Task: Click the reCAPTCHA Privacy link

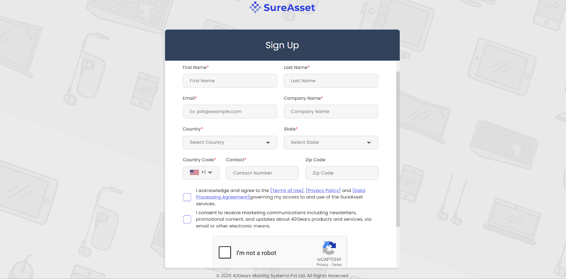Action: tap(322, 265)
